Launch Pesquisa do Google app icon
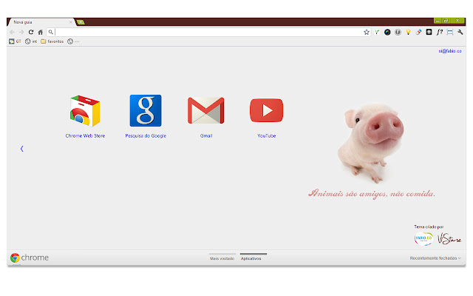 tap(146, 110)
